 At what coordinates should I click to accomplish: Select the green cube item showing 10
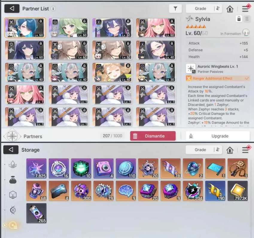pos(81,168)
